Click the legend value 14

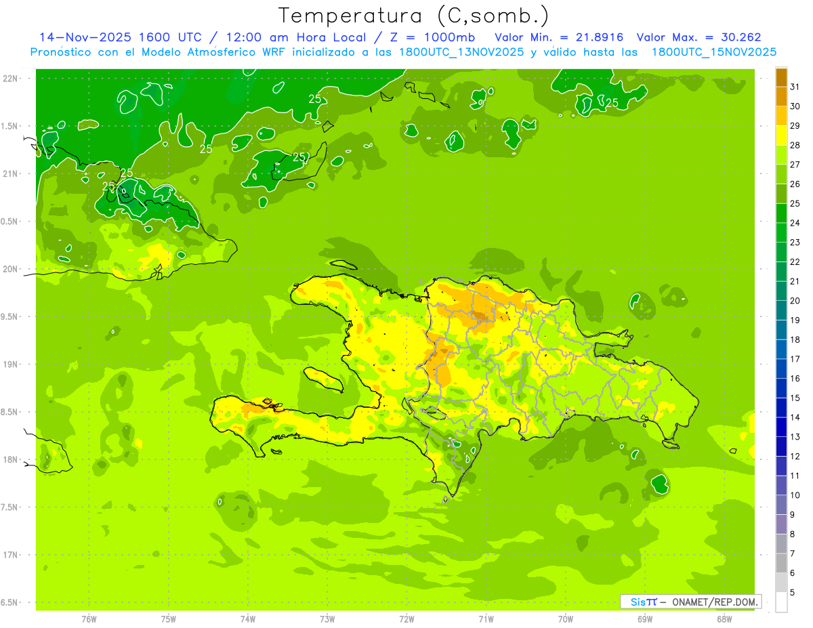(x=795, y=417)
